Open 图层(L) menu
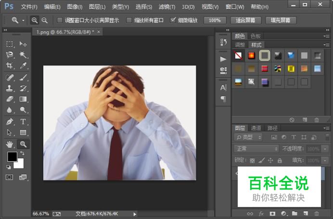The width and height of the screenshot is (333, 219). pyautogui.click(x=97, y=7)
